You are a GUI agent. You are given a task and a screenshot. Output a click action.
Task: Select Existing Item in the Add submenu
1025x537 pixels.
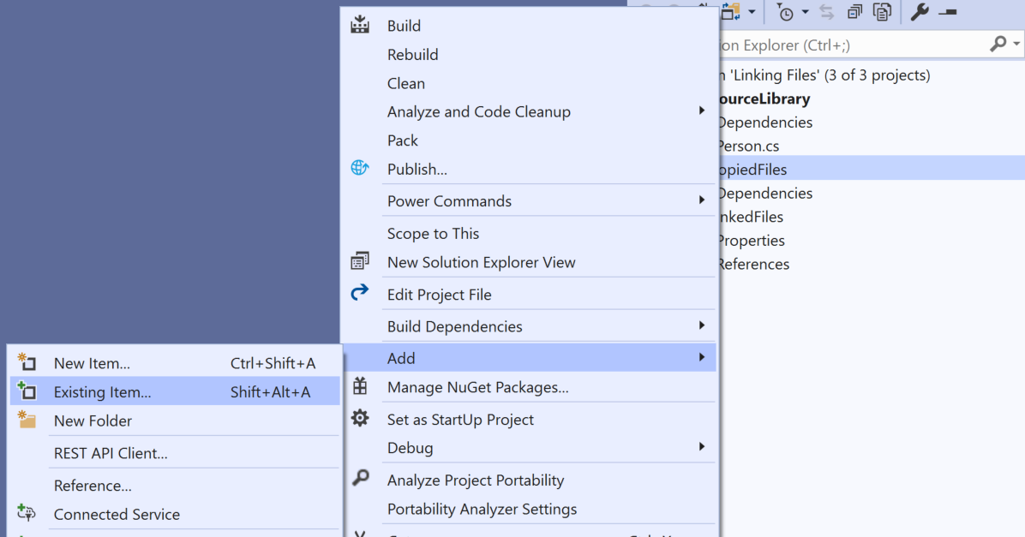pyautogui.click(x=103, y=390)
